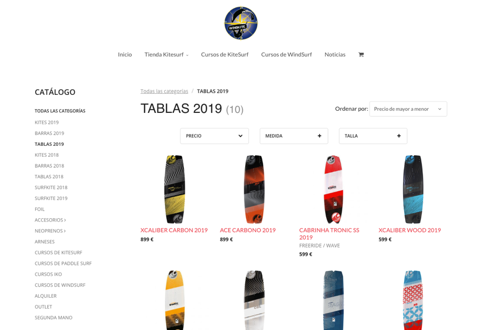
Task: Expand the Tienda Kitesurf menu
Action: (167, 55)
